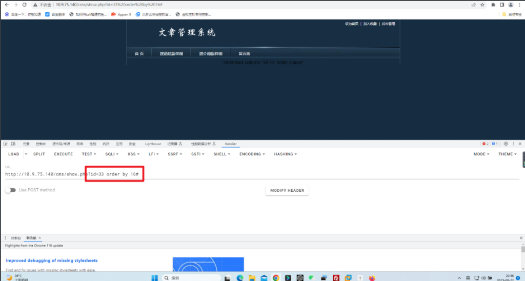
Task: Click the taskbar search box
Action: click(191, 277)
